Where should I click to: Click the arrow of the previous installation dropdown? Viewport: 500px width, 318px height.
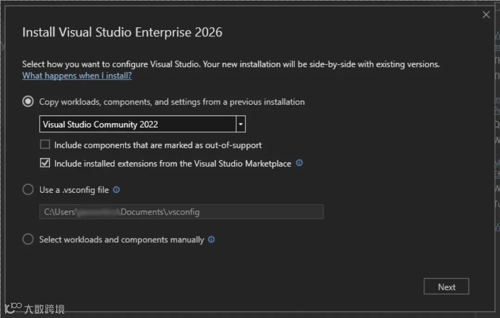click(x=241, y=124)
